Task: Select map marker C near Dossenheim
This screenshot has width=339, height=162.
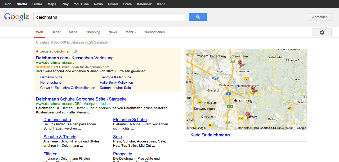Action: (240, 63)
